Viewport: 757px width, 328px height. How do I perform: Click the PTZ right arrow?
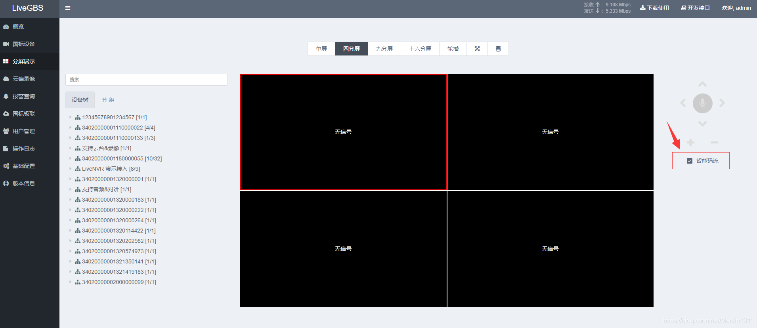[x=722, y=103]
